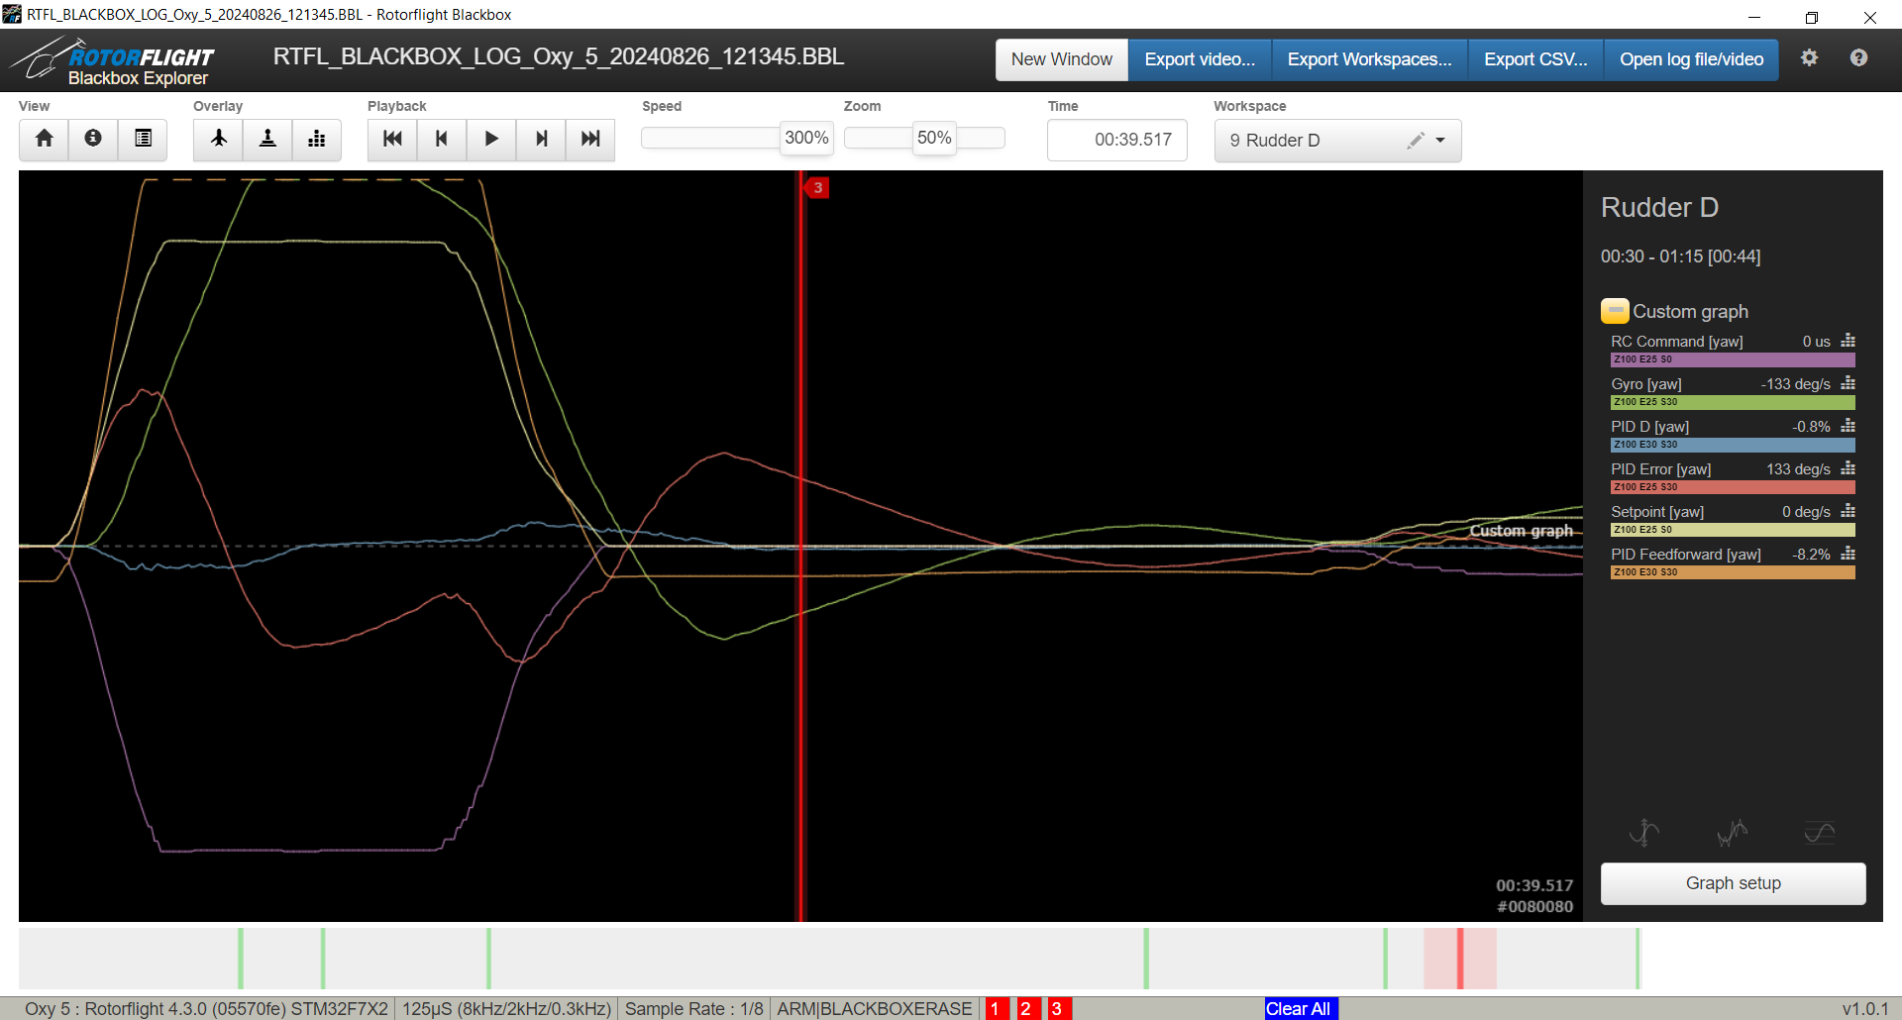Toggle the field values table icon
1902x1020 pixels.
(143, 139)
